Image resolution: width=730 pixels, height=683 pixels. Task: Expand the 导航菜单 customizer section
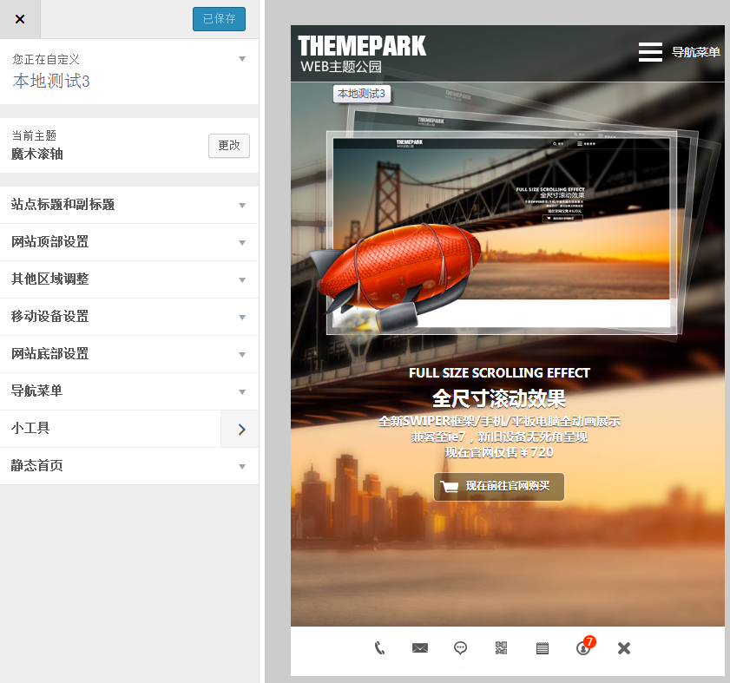click(x=128, y=391)
